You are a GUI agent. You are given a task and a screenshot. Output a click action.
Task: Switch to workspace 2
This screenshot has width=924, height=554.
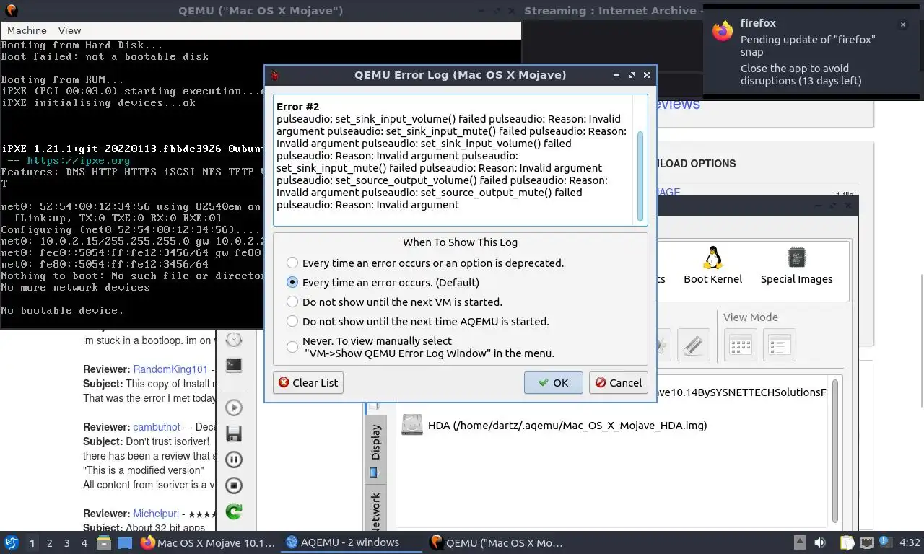pyautogui.click(x=49, y=542)
